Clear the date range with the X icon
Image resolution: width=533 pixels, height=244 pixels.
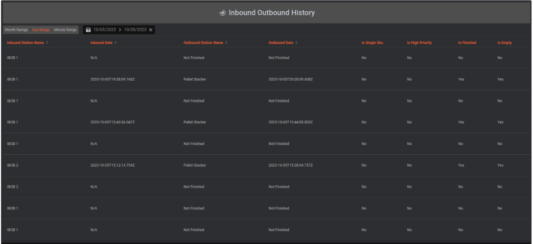(151, 30)
